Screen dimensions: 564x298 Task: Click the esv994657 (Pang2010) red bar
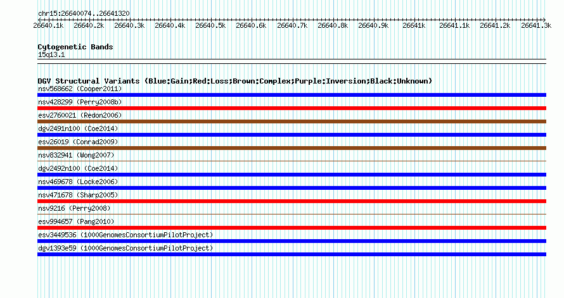[x=292, y=228]
